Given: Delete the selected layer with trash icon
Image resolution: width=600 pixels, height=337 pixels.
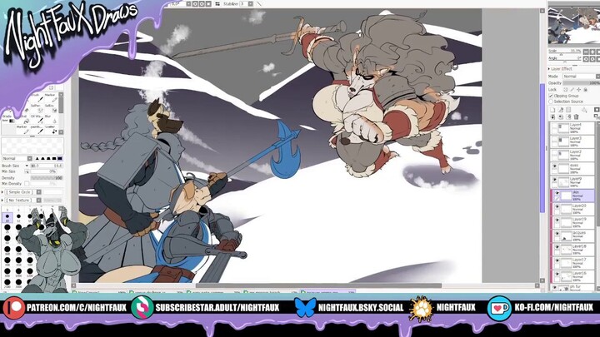Looking at the screenshot, I should coord(577,117).
